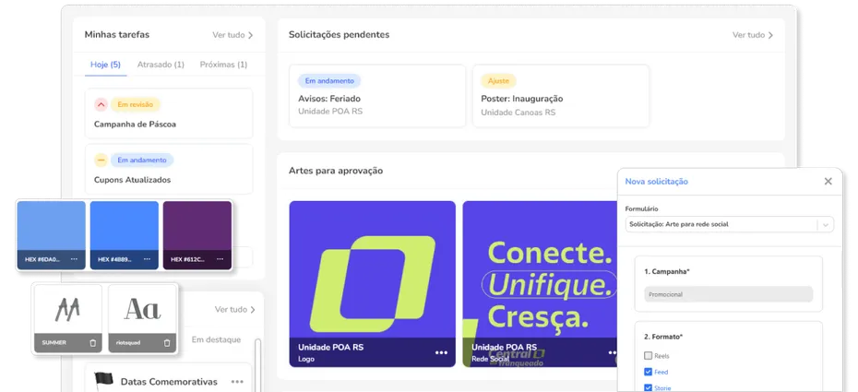Open more options for Datas Comemorativas
Viewport: 858px width, 392px height.
237,382
